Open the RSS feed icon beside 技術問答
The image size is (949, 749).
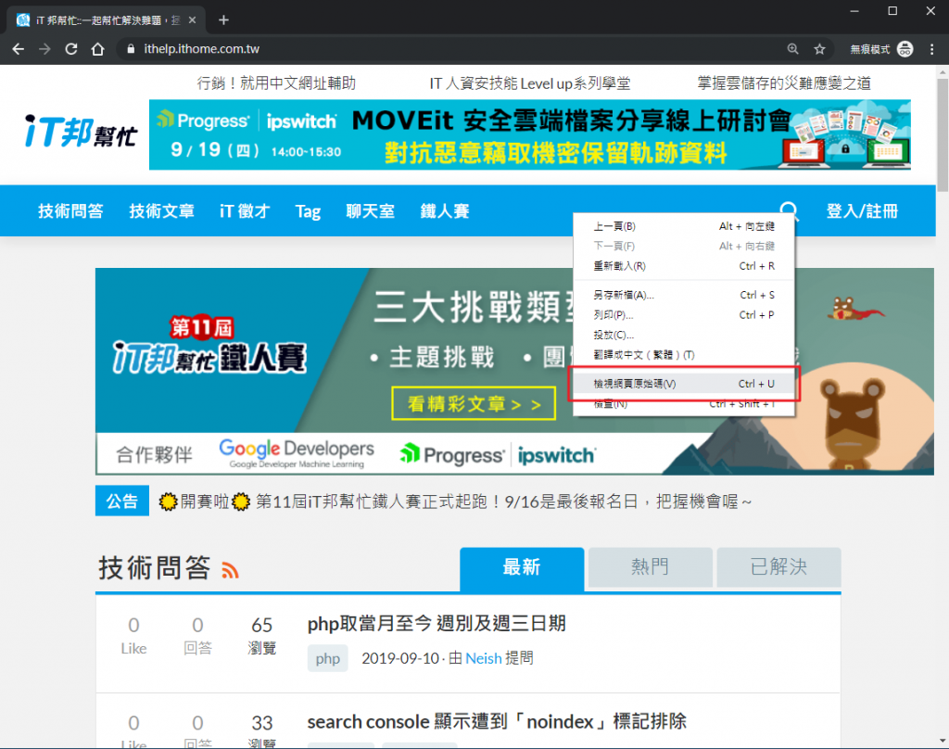[230, 570]
